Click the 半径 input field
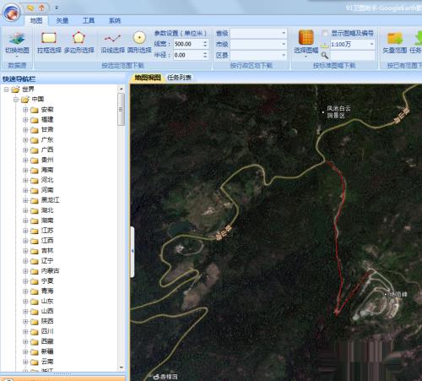Viewport: 422px width, 381px height. (187, 55)
